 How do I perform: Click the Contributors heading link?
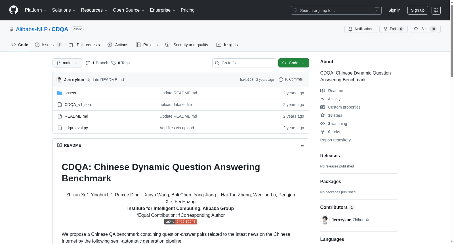coord(337,207)
